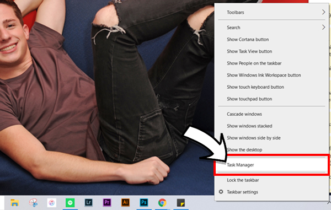Open Google Chrome from the taskbar

pos(162,203)
